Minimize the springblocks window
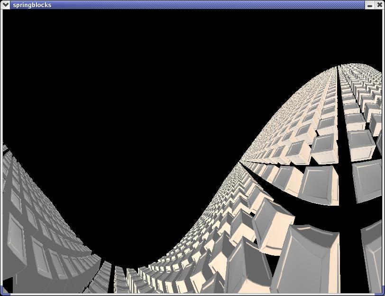The image size is (385, 296). 370,5
